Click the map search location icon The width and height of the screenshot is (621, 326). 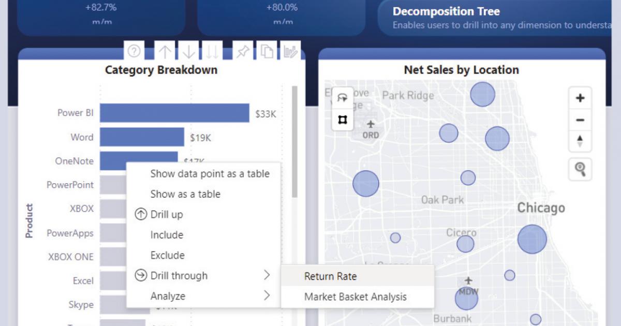point(580,169)
